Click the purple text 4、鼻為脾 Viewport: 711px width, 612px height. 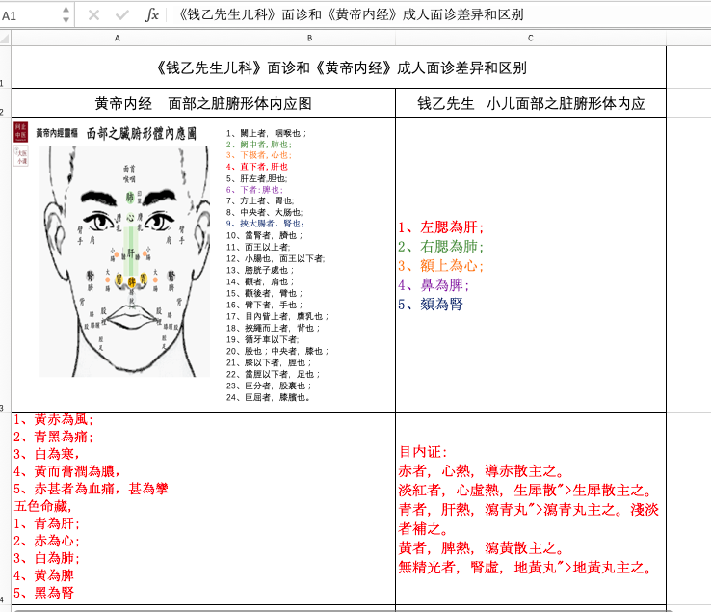point(434,285)
